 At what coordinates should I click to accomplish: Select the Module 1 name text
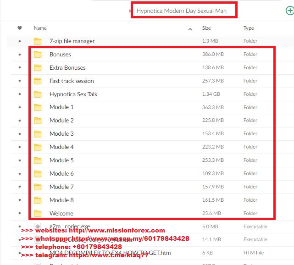[x=61, y=107]
